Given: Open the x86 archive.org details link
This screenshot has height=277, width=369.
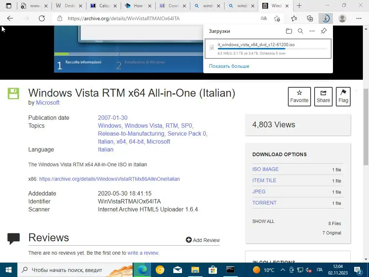Looking at the screenshot, I should tap(110, 179).
